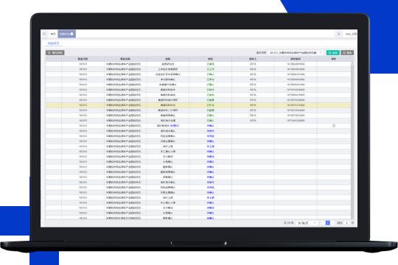
Task: Expand the fund selector dropdown arrow
Action: (x=321, y=52)
